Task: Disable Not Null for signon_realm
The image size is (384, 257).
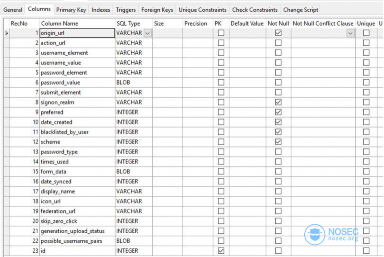Action: click(x=278, y=102)
